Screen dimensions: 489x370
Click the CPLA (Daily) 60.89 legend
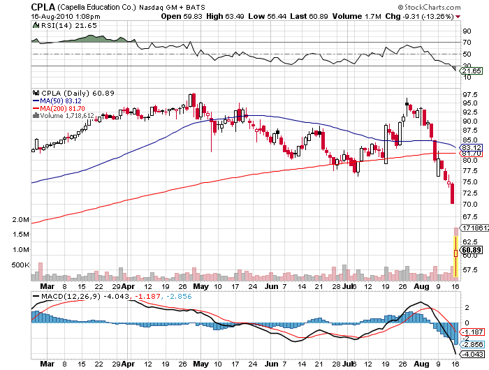tap(78, 94)
